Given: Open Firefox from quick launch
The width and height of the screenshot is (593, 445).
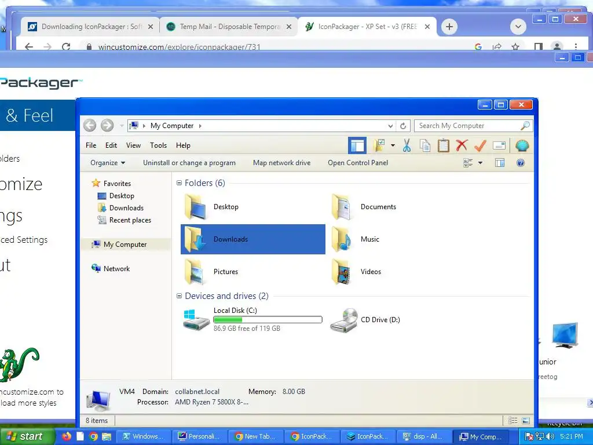Looking at the screenshot, I should point(67,436).
